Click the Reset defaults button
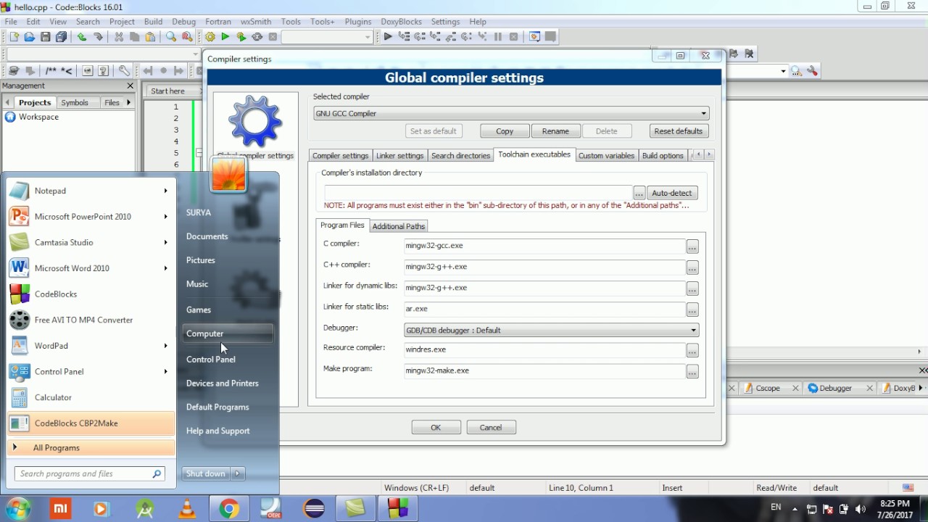This screenshot has width=928, height=522. click(x=678, y=131)
